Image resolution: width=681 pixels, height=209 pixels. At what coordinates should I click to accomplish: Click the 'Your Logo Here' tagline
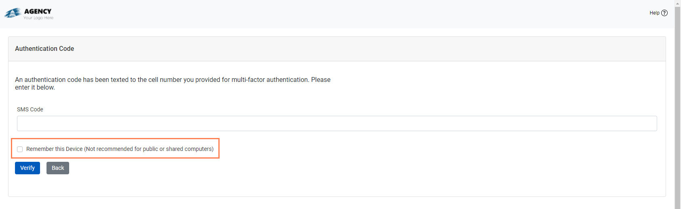pos(38,18)
